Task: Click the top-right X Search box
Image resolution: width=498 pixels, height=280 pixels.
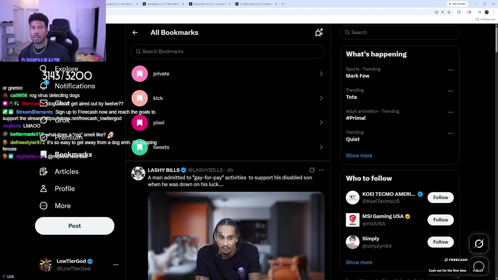Action: [x=400, y=32]
